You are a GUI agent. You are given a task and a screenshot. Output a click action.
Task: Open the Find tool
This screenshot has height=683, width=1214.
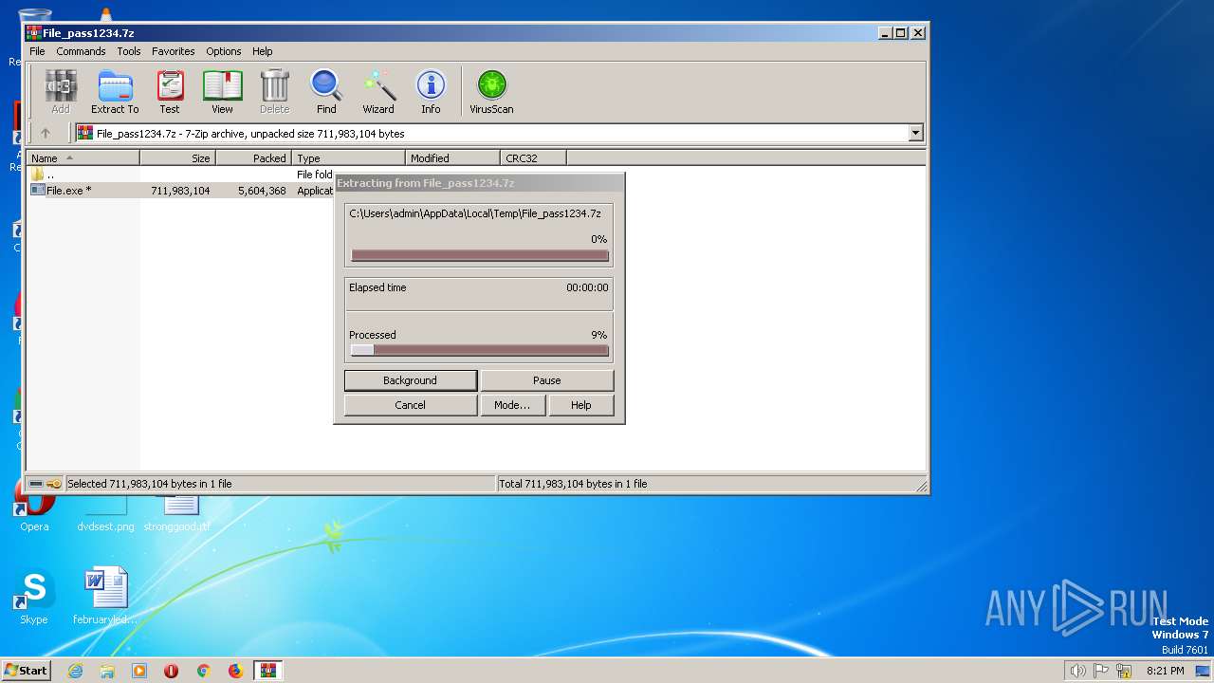326,92
